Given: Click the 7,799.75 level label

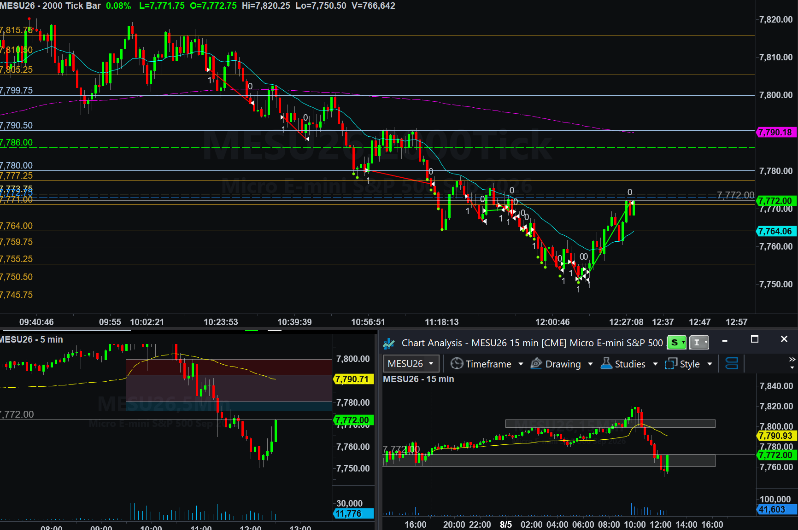Looking at the screenshot, I should pyautogui.click(x=17, y=90).
